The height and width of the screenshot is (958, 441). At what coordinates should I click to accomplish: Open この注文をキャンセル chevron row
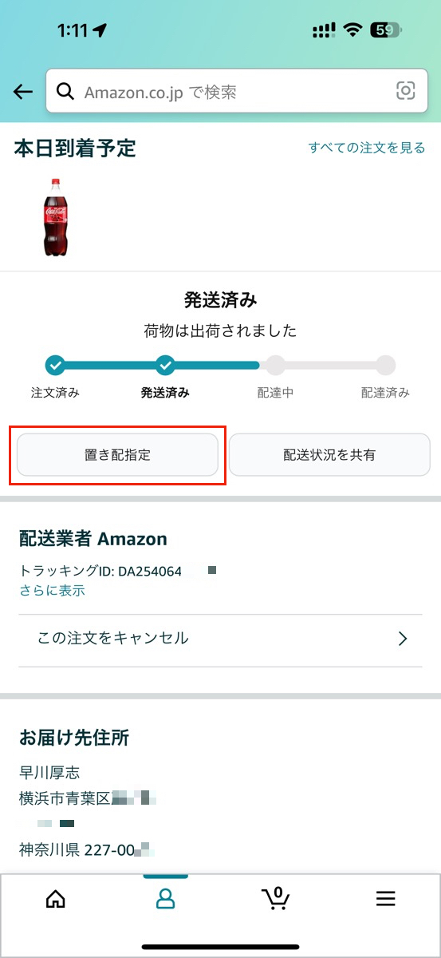(221, 638)
